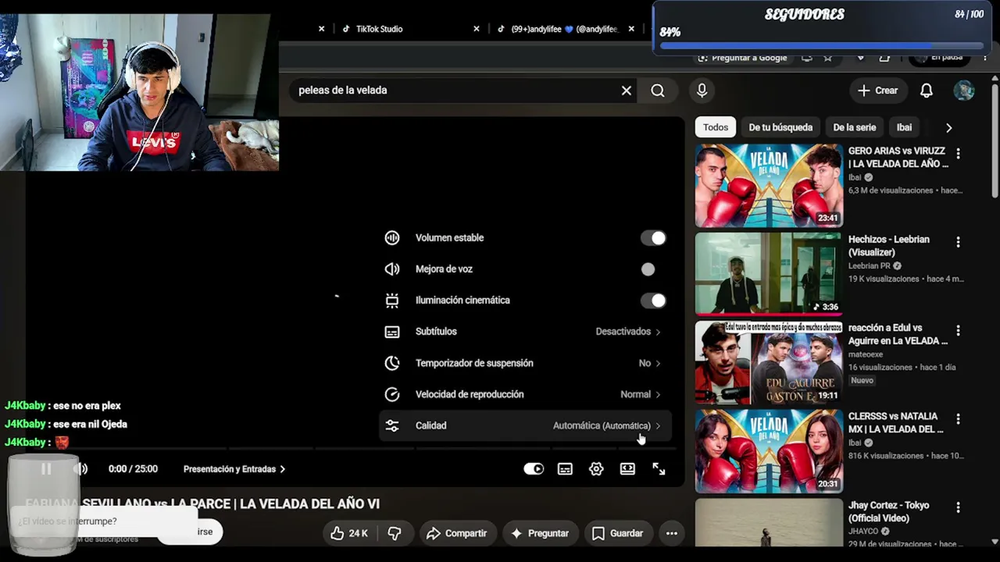Dislike the video

395,533
